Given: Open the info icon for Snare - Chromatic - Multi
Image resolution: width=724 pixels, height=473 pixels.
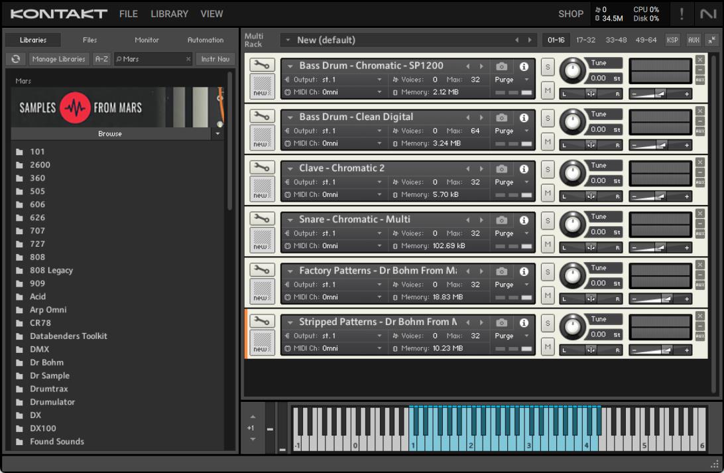Looking at the screenshot, I should point(524,220).
